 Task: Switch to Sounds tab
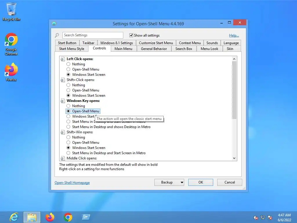click(x=212, y=43)
